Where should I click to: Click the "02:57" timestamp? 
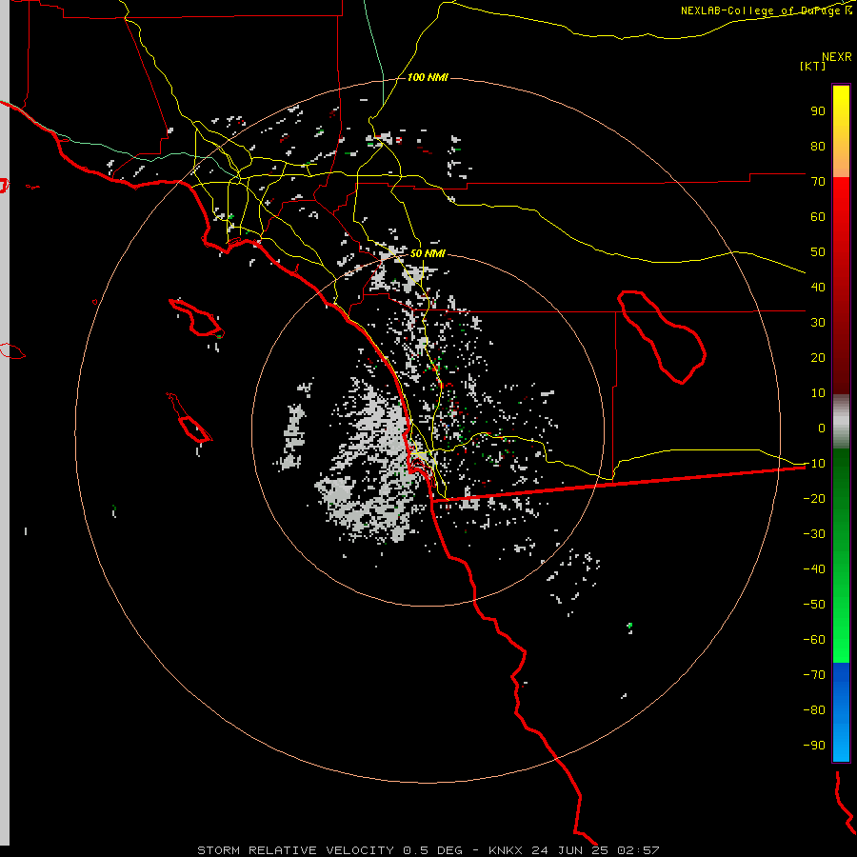click(x=638, y=850)
